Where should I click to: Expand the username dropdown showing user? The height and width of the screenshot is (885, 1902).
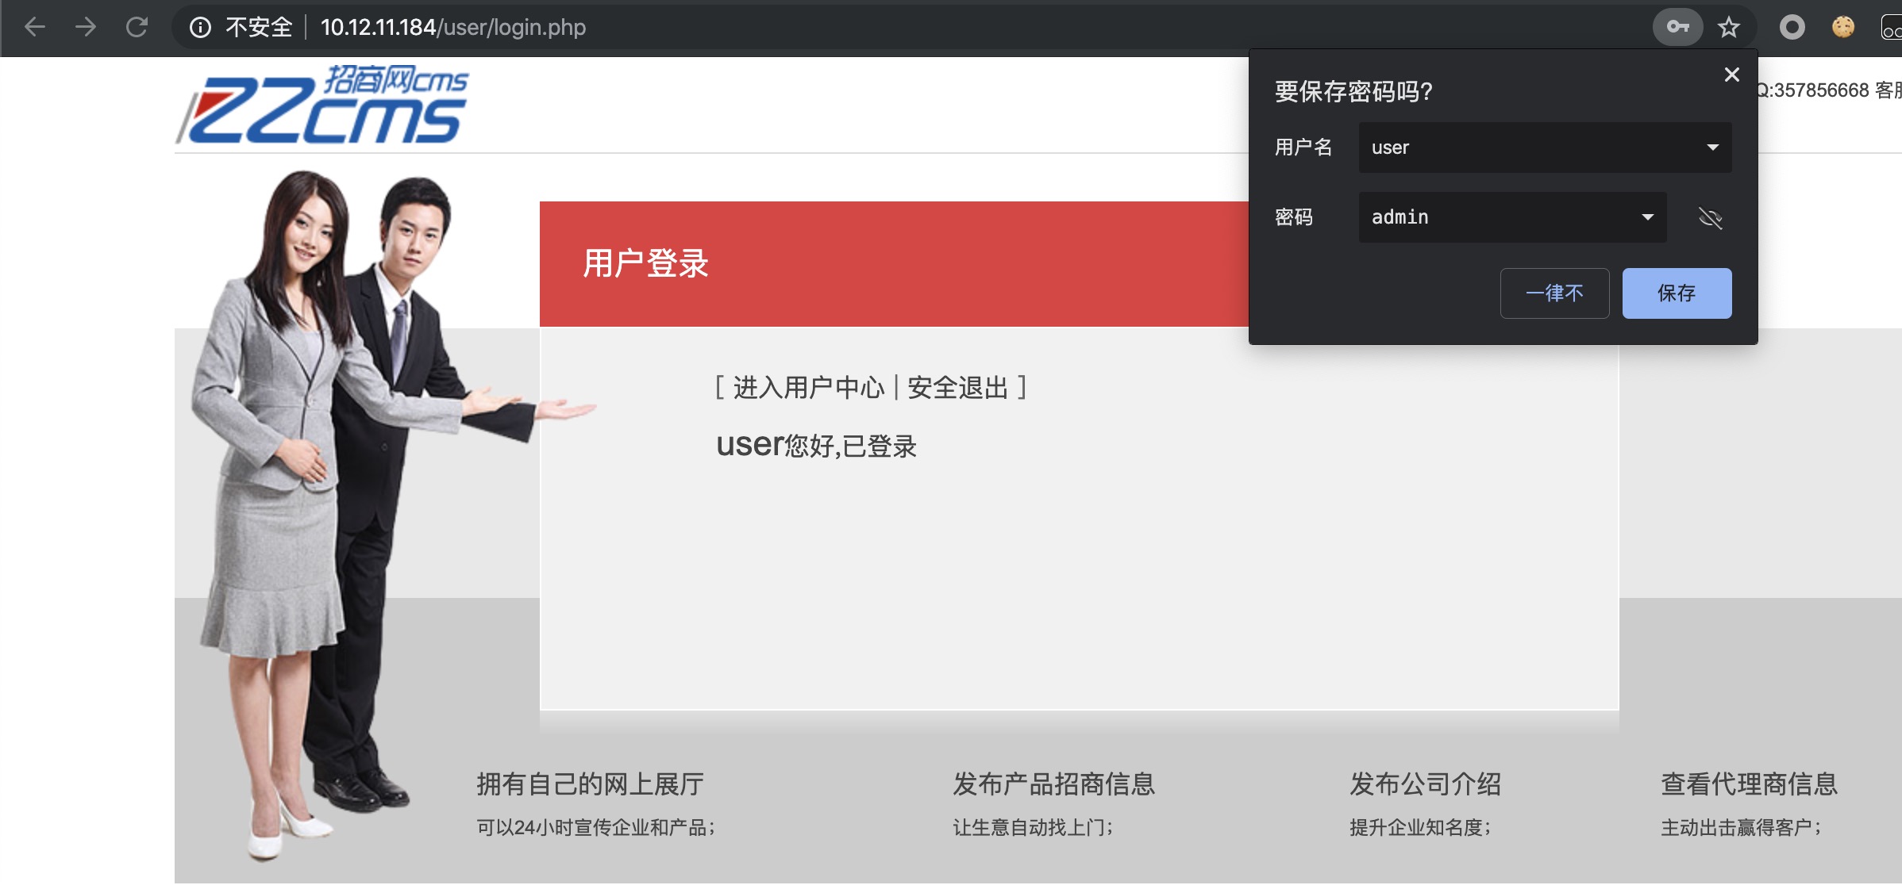(1712, 147)
